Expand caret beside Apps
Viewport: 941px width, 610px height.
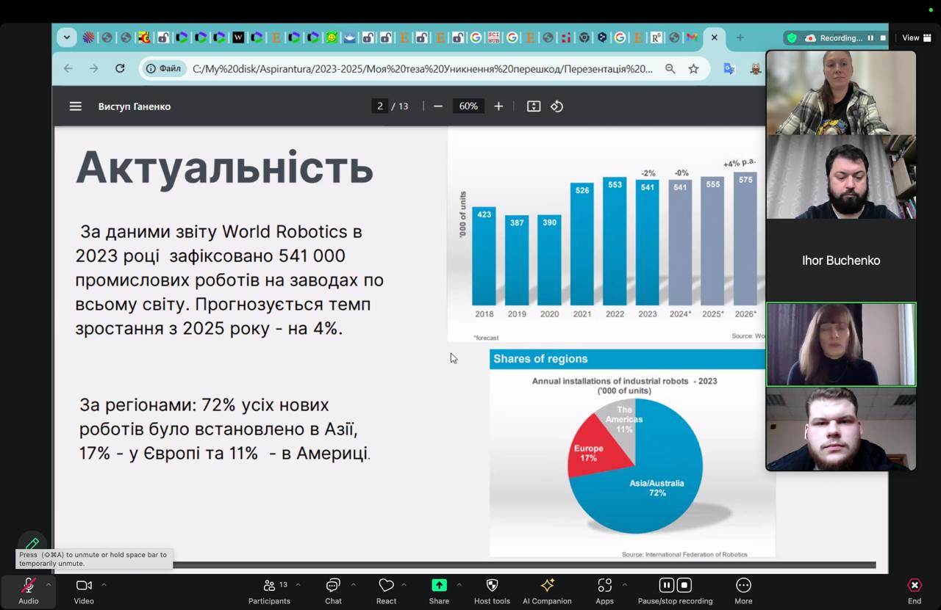[x=624, y=585]
